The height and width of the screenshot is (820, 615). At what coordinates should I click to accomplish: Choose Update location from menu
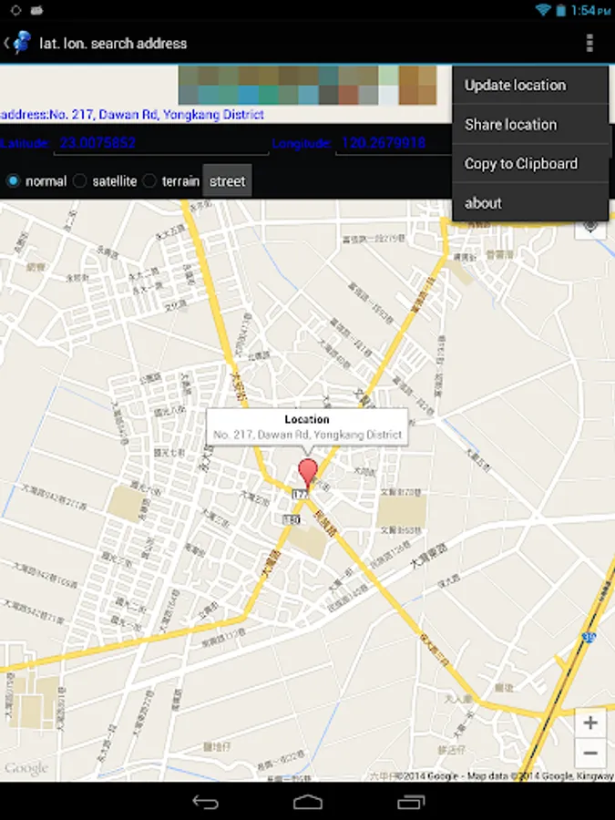click(x=530, y=86)
